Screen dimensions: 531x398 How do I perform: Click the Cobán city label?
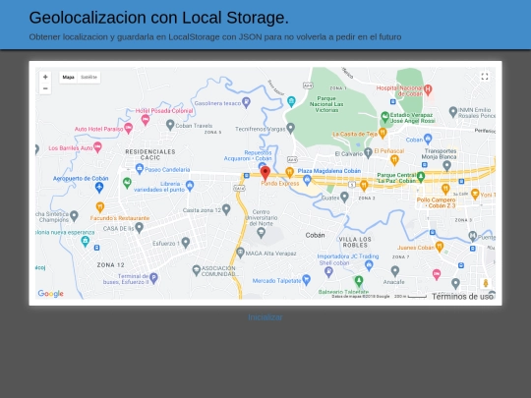tap(315, 235)
